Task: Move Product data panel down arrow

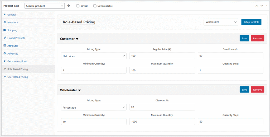Action: 262,6
